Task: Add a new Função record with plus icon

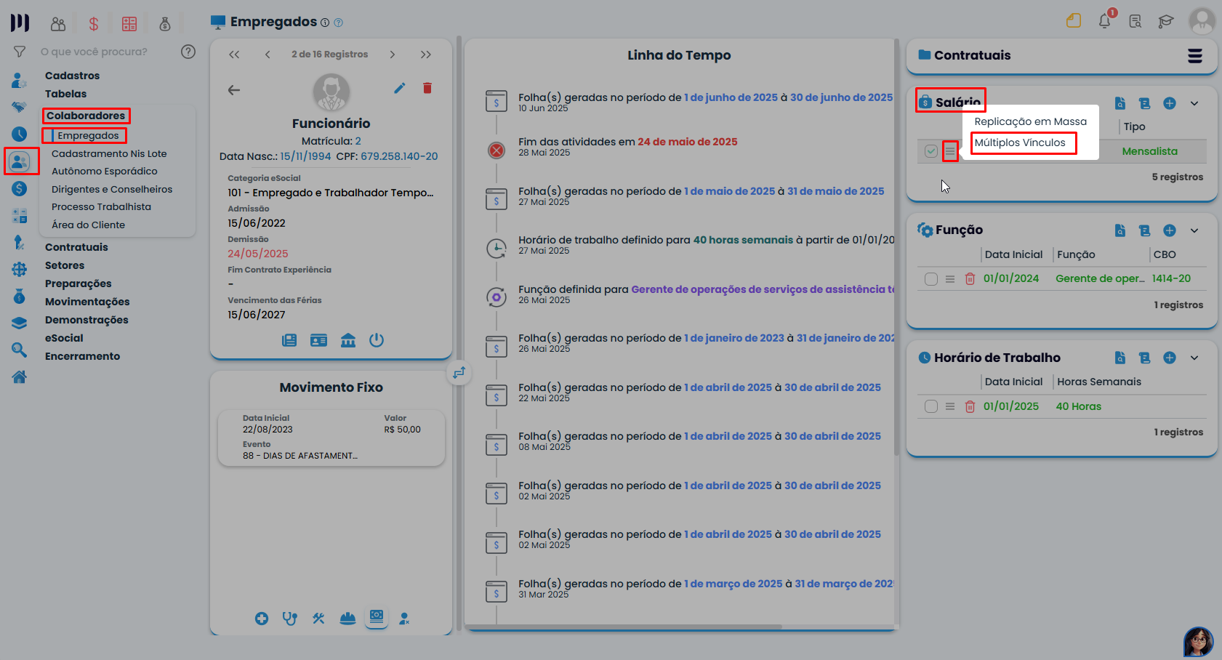Action: coord(1170,230)
